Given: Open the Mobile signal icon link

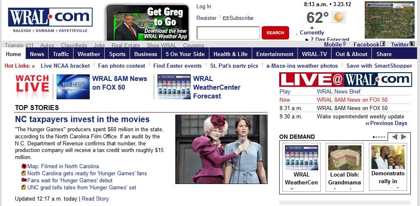Looking at the screenshot, I should coord(344,44).
